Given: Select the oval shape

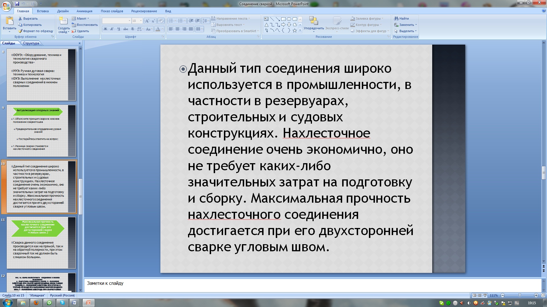Looking at the screenshot, I should pyautogui.click(x=289, y=19).
